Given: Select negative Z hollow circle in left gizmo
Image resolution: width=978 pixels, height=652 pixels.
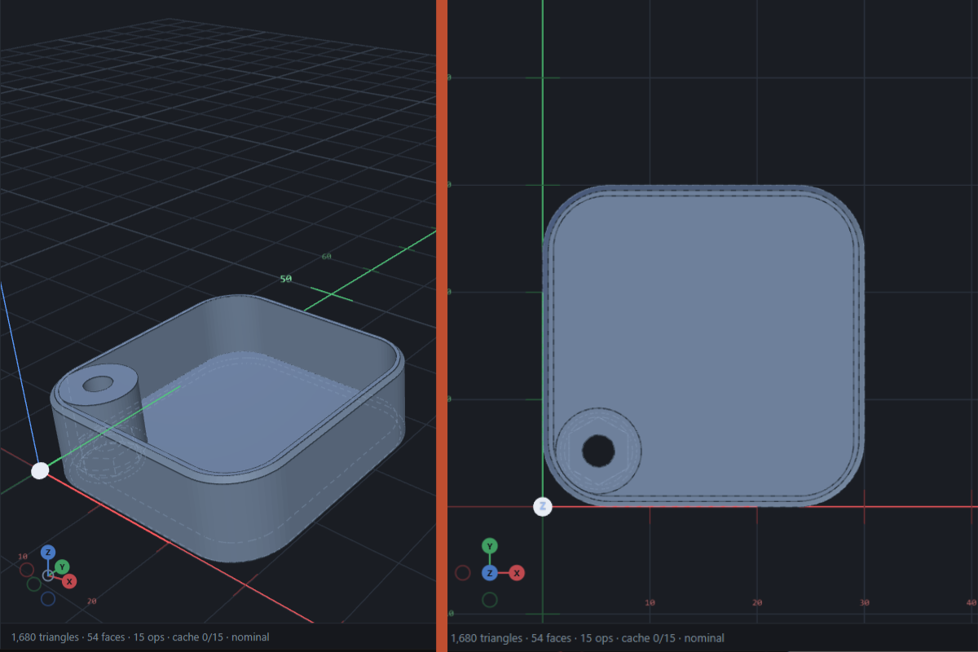Looking at the screenshot, I should point(48,599).
